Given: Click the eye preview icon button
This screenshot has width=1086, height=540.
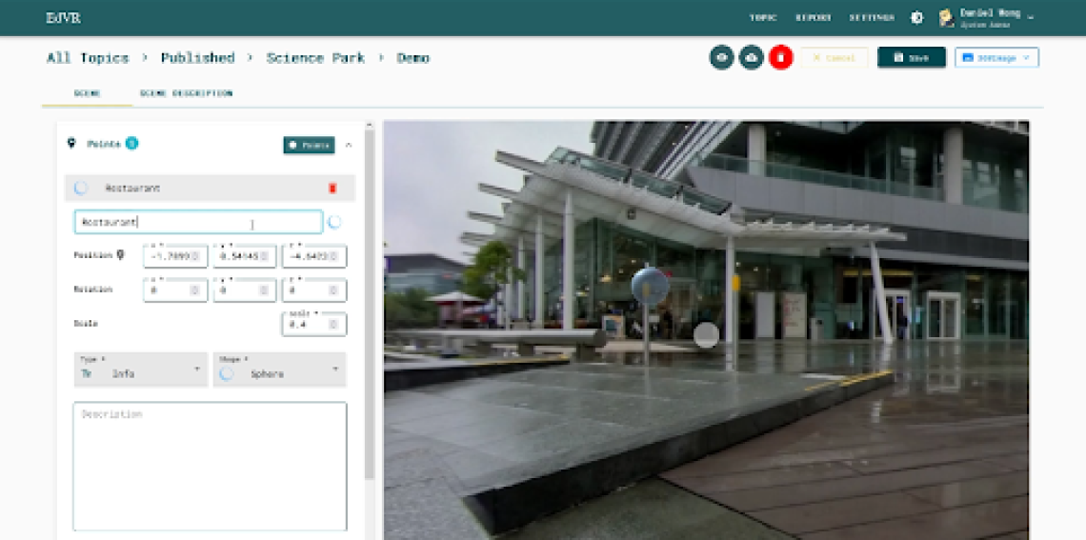Looking at the screenshot, I should (722, 58).
